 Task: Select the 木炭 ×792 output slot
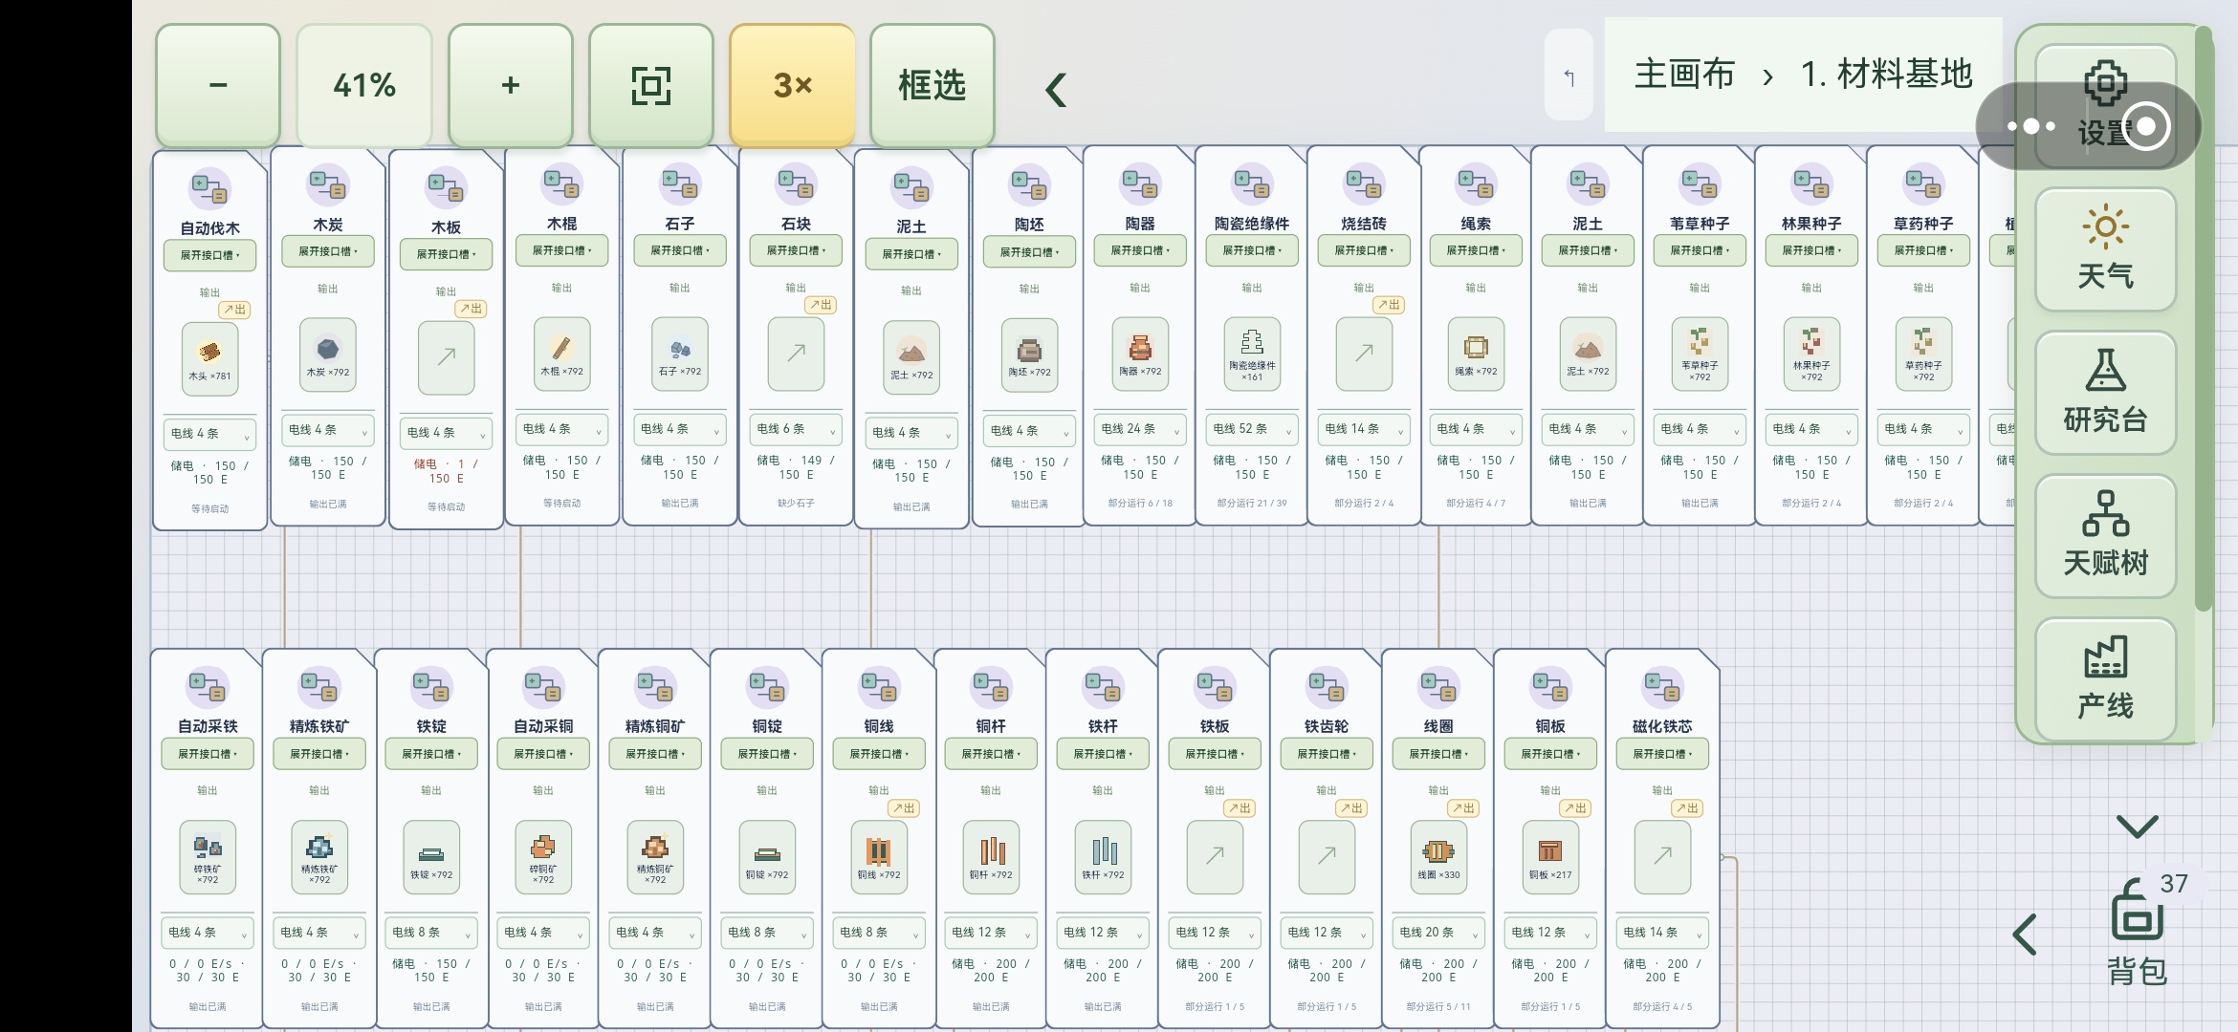click(x=327, y=355)
